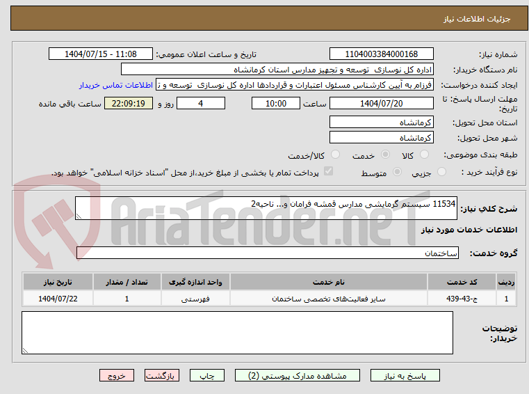The height and width of the screenshot is (394, 529).
Task: Click the تاریخ نیاز column header
Action: coord(58,282)
